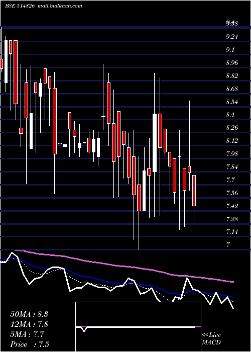Select the Price : 7.5 readout
This screenshot has width=251, height=352.
pos(30,344)
